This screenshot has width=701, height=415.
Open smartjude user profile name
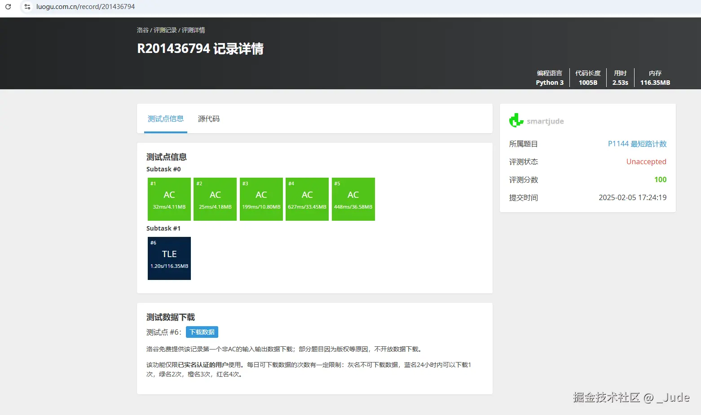tap(545, 121)
